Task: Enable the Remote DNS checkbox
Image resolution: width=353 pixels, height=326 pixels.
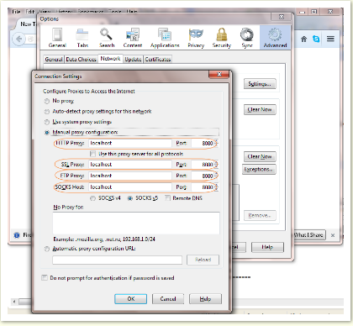Action: tap(167, 198)
